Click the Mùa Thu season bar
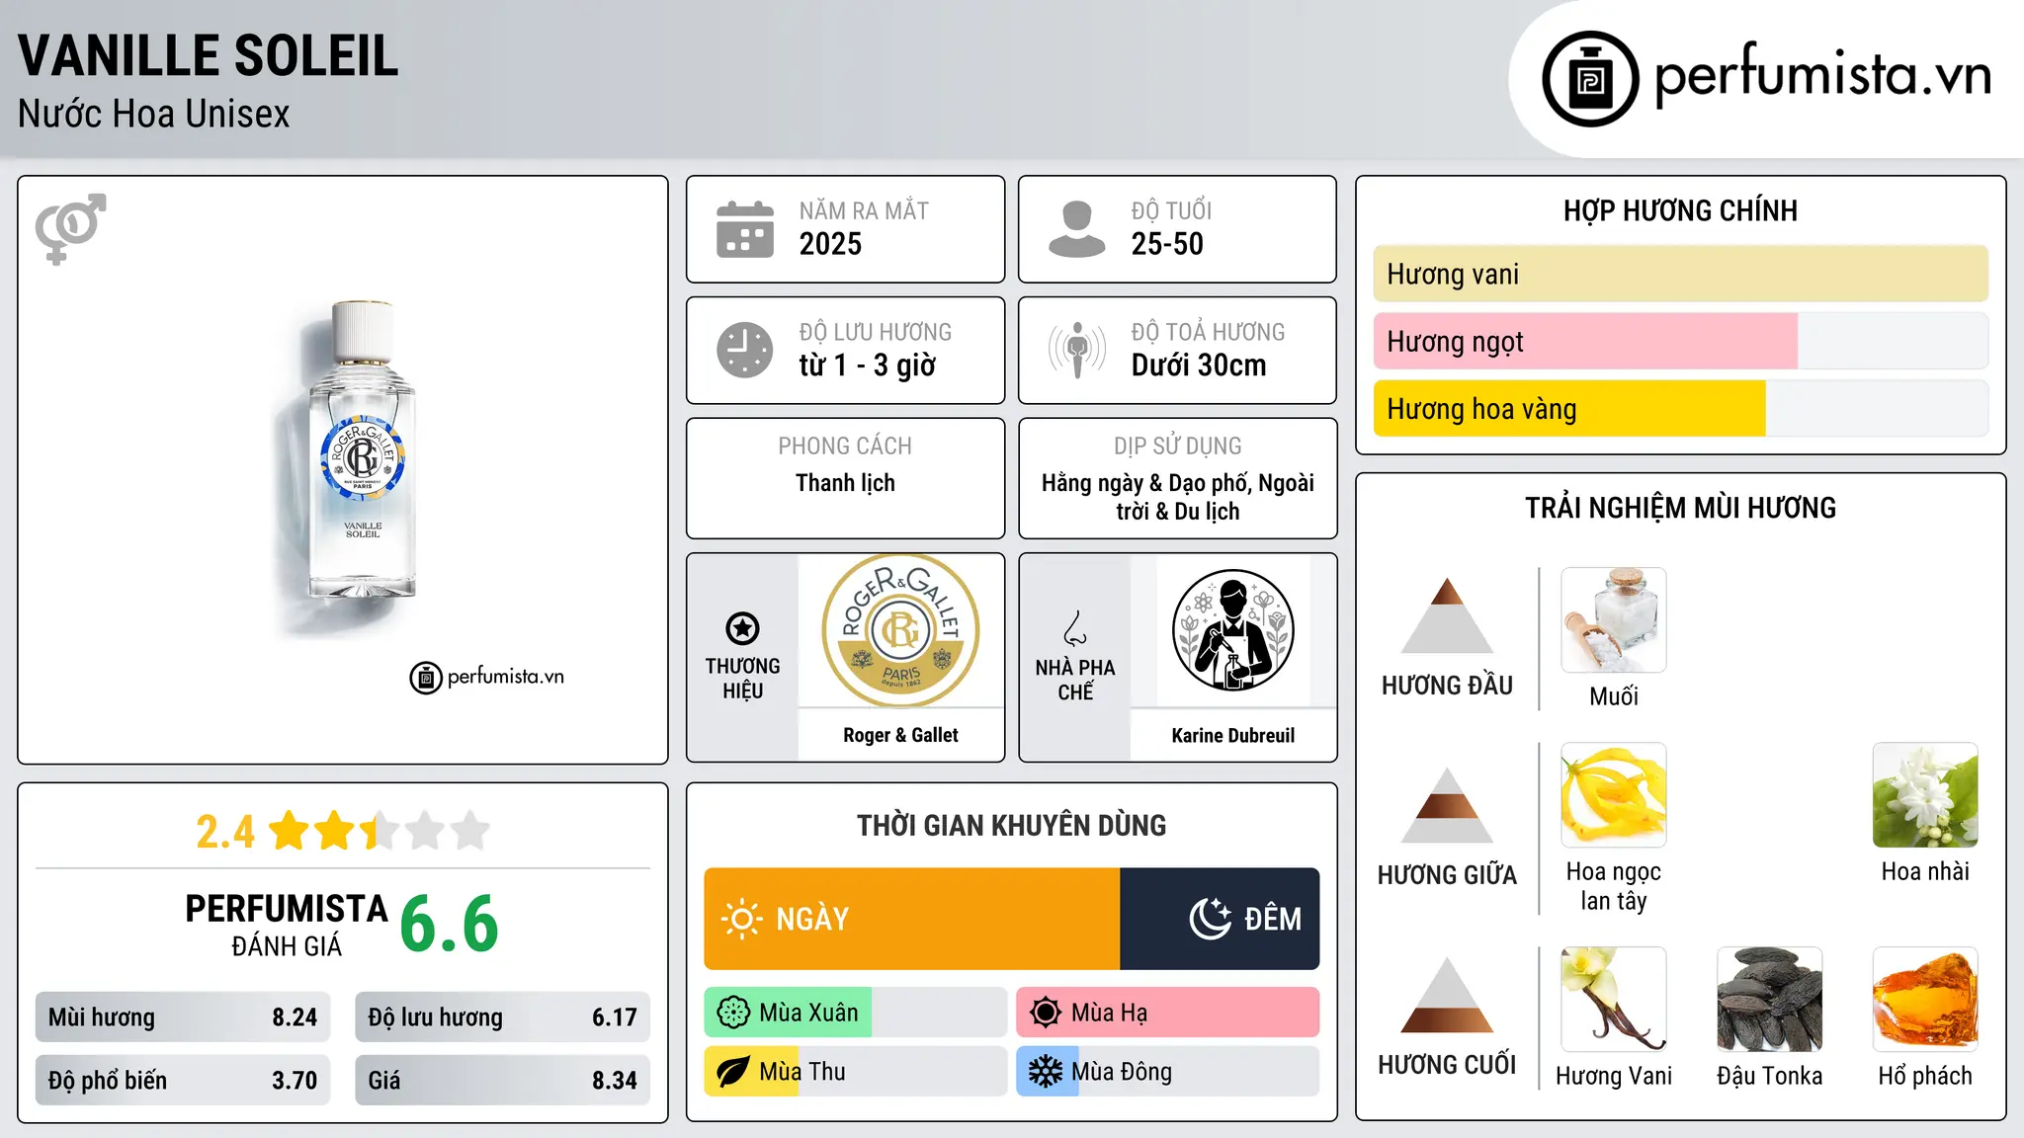This screenshot has width=2024, height=1138. 856,1072
